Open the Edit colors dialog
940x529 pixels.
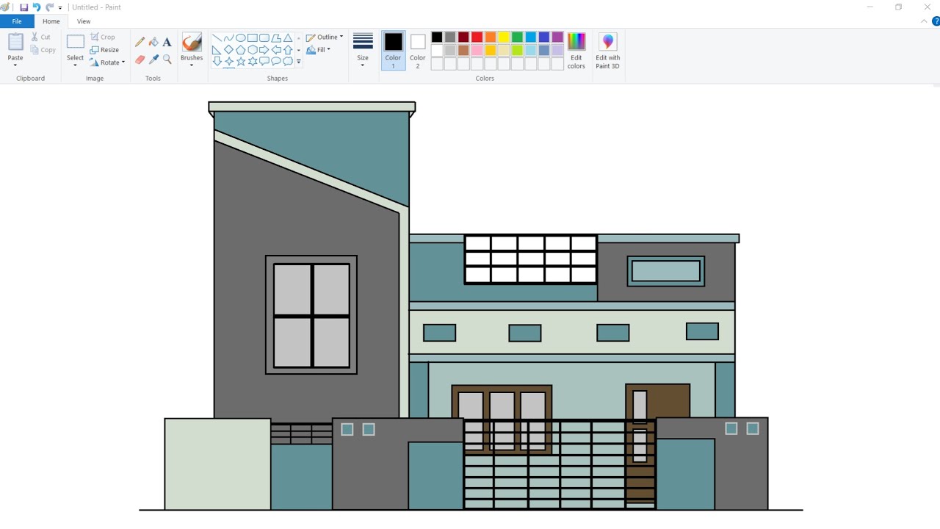click(576, 51)
